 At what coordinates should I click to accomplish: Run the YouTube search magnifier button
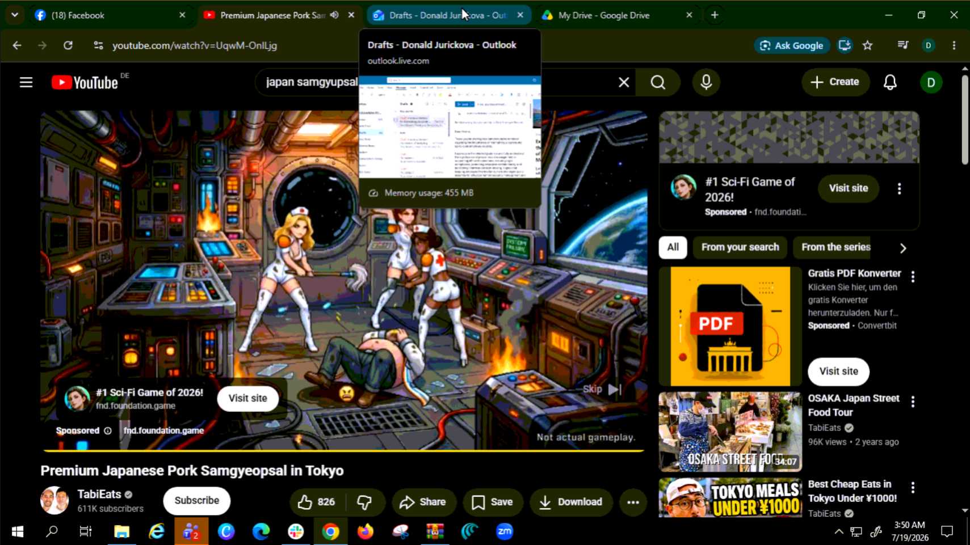click(658, 83)
